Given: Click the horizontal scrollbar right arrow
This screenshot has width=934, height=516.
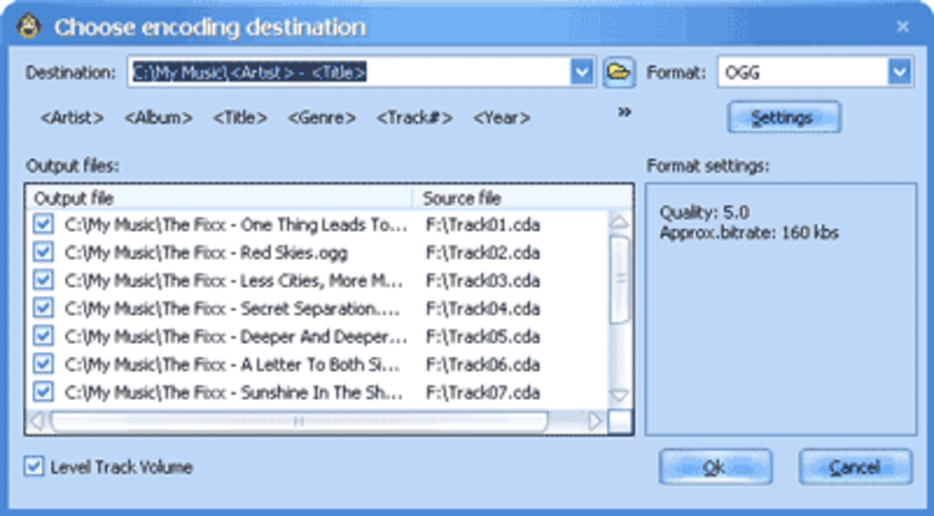Looking at the screenshot, I should (x=595, y=422).
